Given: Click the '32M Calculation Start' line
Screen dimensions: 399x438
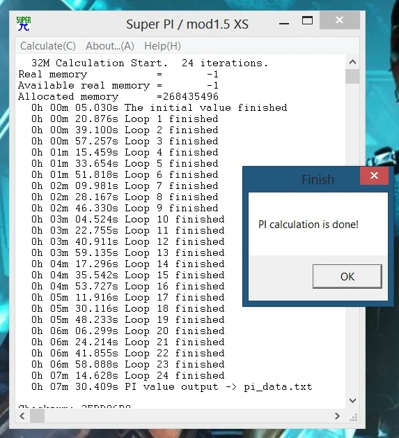Looking at the screenshot, I should (x=150, y=63).
